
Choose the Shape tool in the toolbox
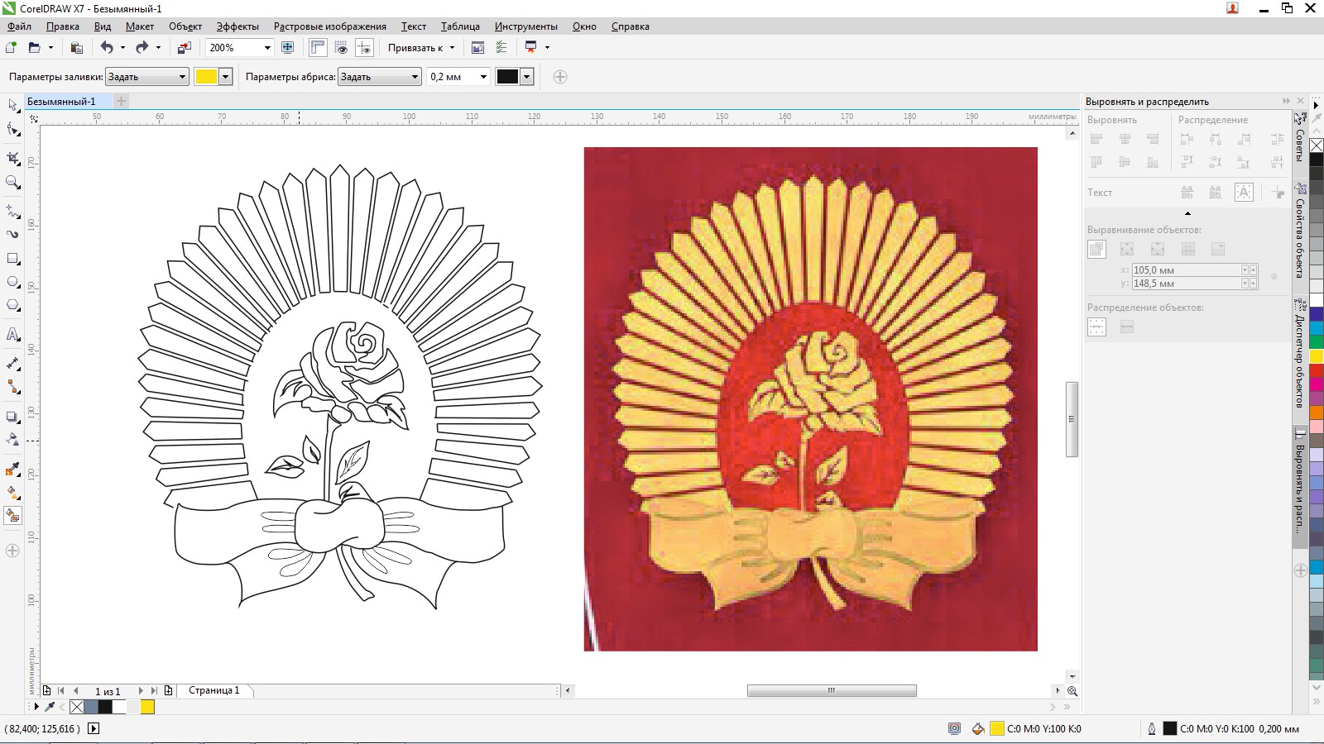click(12, 129)
